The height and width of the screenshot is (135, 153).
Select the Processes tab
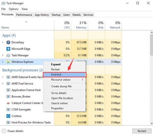[x=7, y=15]
